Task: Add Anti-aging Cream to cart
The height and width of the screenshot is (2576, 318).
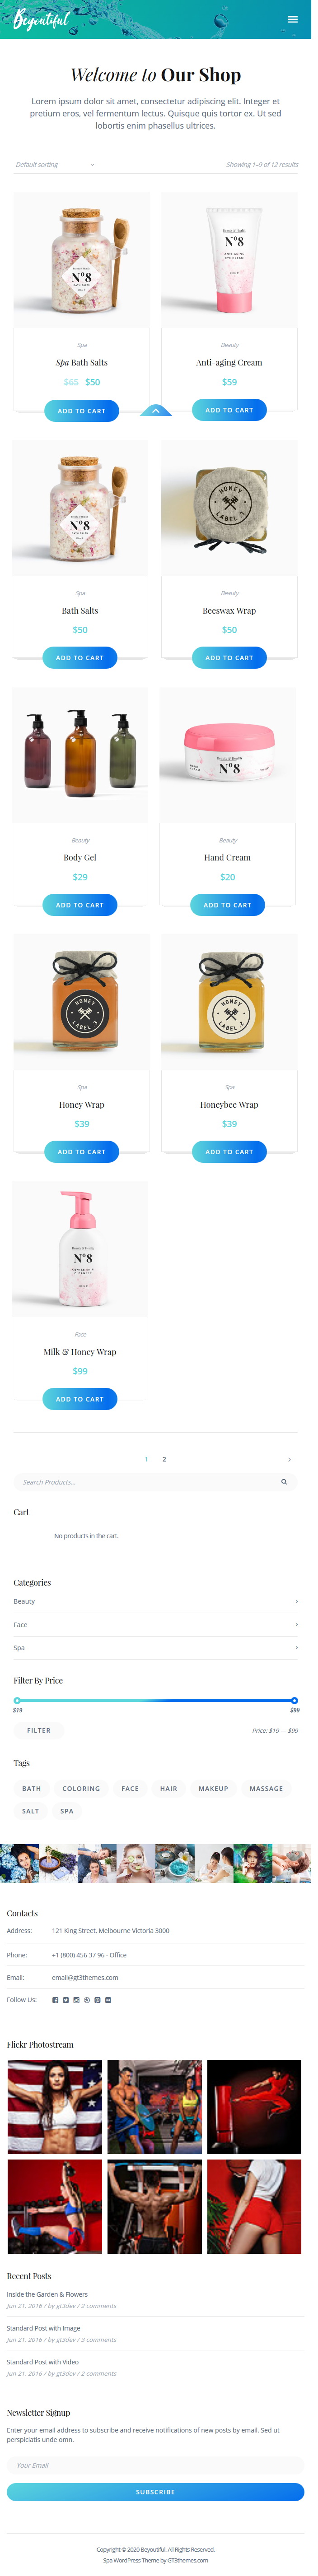Action: point(234,410)
